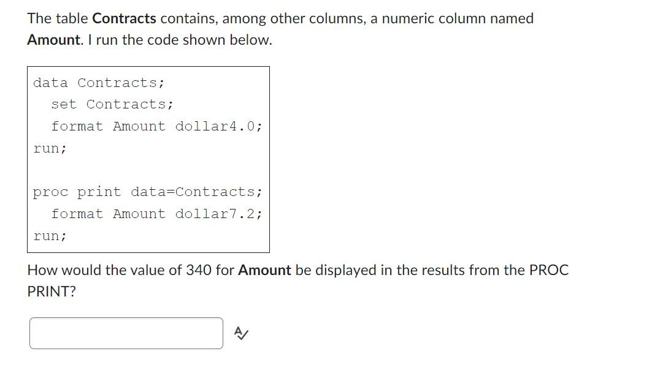Click 'format Amount dollar7.2;' in the code

click(157, 214)
